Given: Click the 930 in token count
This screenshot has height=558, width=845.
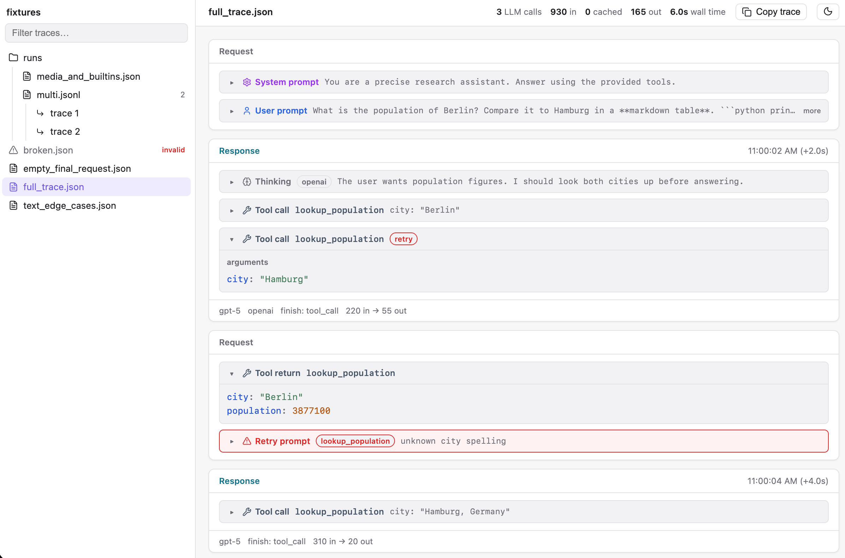Looking at the screenshot, I should (x=563, y=12).
